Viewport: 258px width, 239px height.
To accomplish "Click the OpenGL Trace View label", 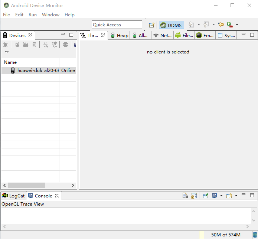I will click(x=23, y=204).
